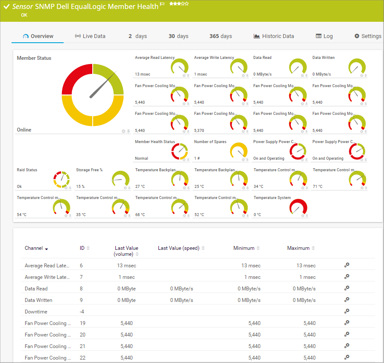Open the Settings tab
384x363 pixels.
click(x=367, y=36)
